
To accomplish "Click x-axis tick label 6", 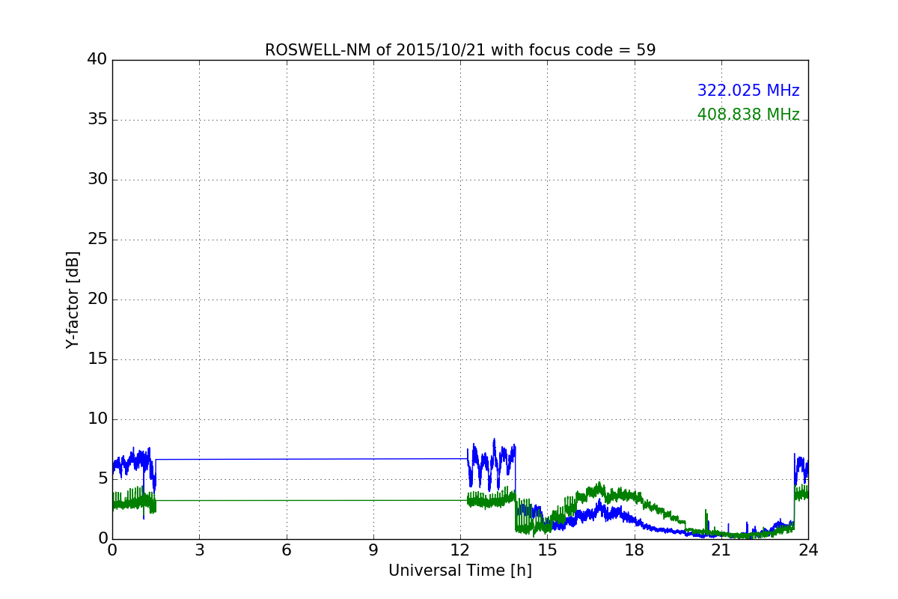I will pyautogui.click(x=287, y=550).
